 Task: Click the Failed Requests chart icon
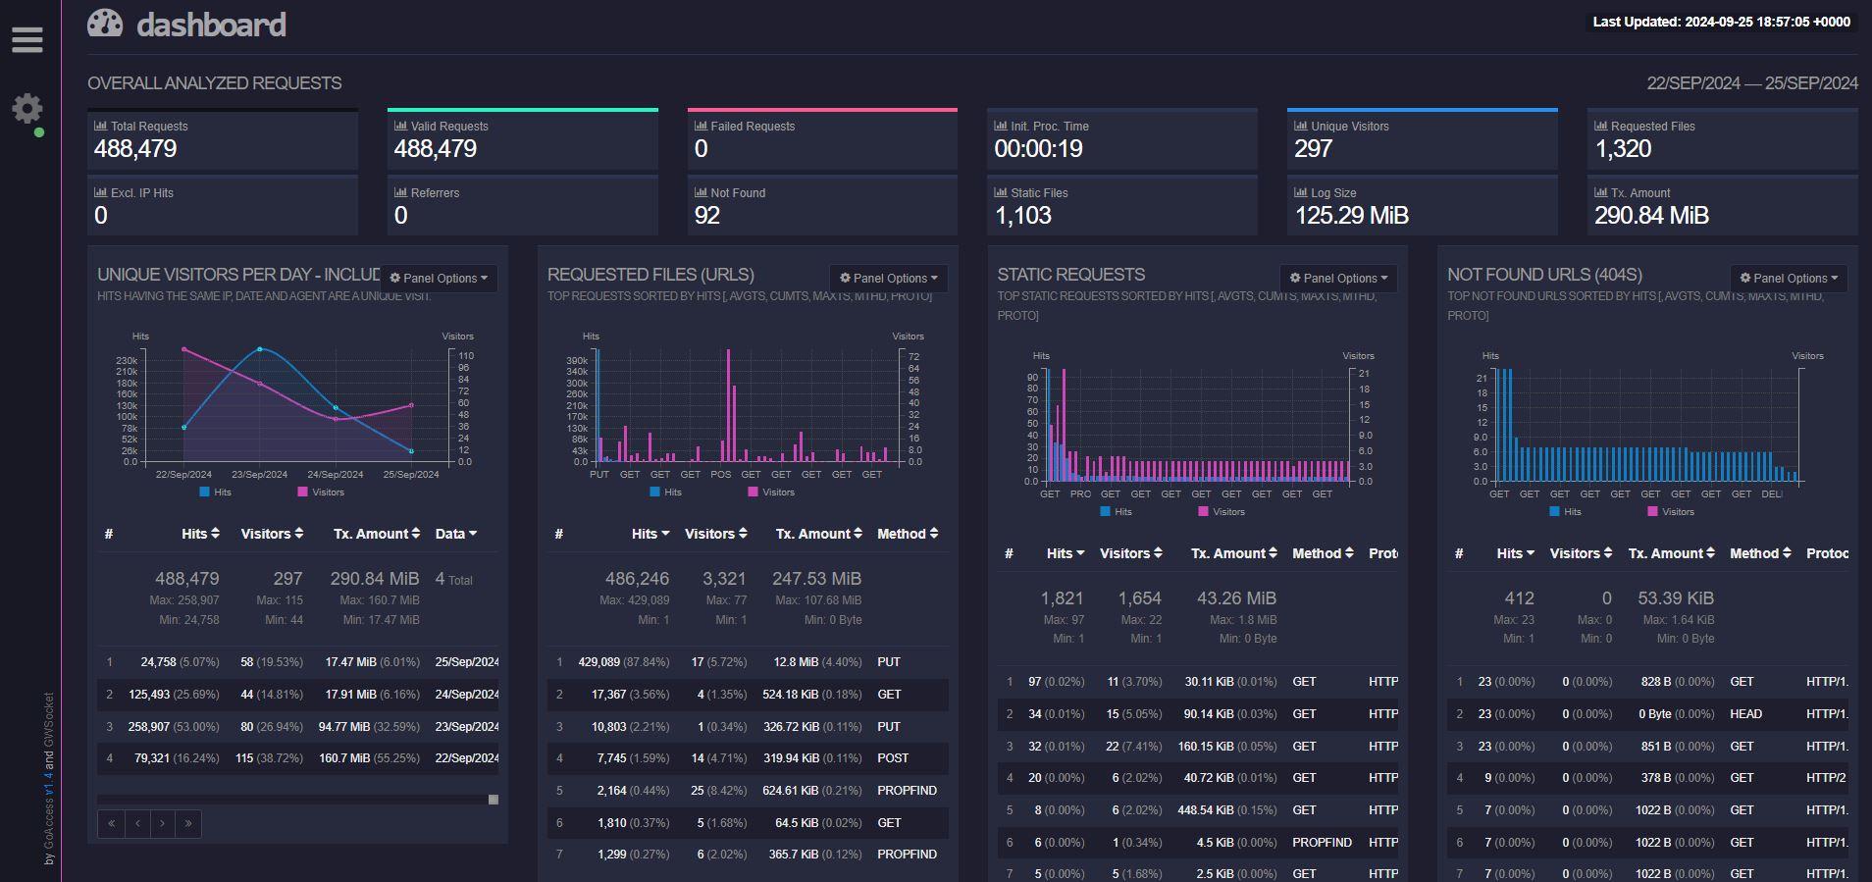pos(700,126)
